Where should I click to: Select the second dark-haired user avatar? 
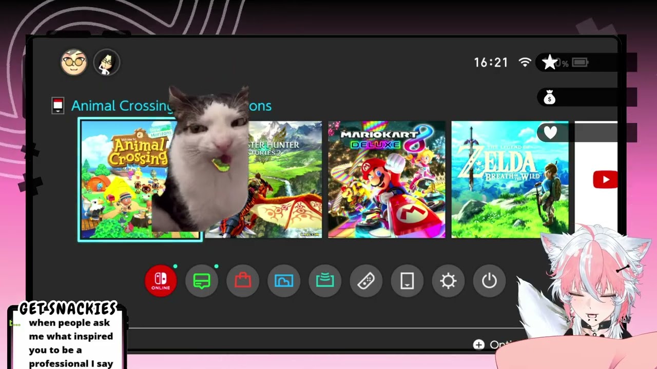pyautogui.click(x=107, y=63)
